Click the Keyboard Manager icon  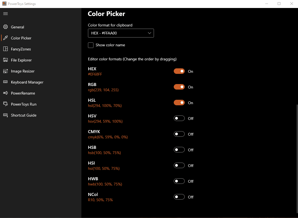(x=5, y=82)
